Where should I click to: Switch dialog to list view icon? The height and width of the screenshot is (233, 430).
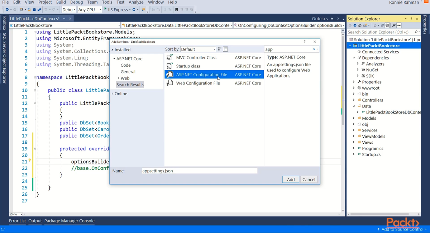click(225, 49)
